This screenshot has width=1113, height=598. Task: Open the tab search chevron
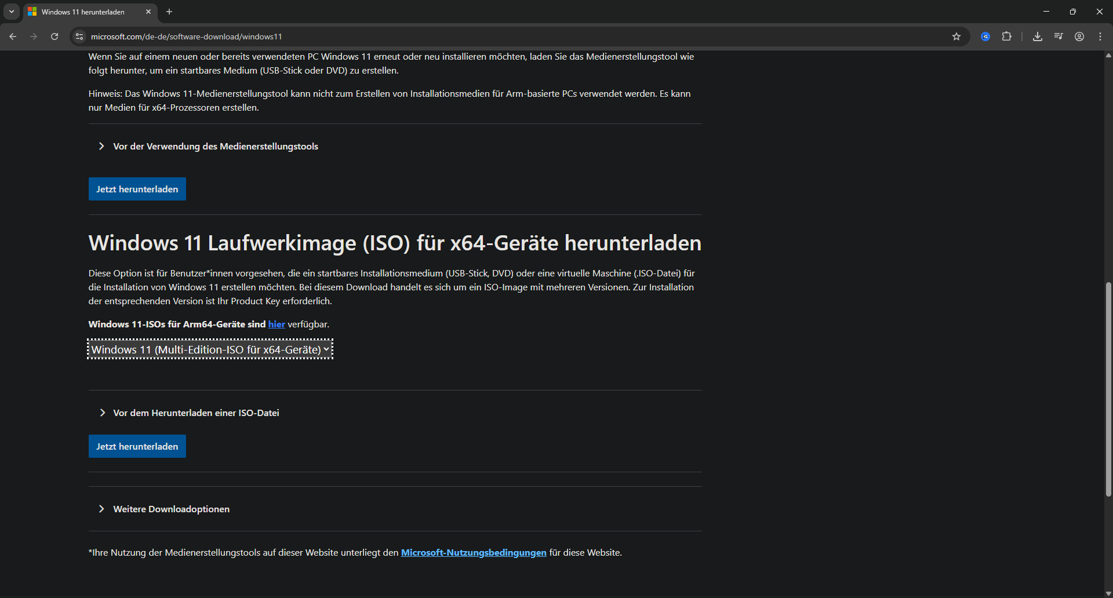point(11,12)
